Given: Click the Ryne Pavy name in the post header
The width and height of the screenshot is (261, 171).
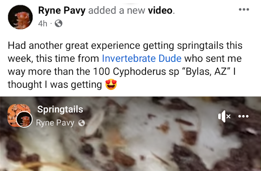Looking at the screenshot, I should pos(62,11).
